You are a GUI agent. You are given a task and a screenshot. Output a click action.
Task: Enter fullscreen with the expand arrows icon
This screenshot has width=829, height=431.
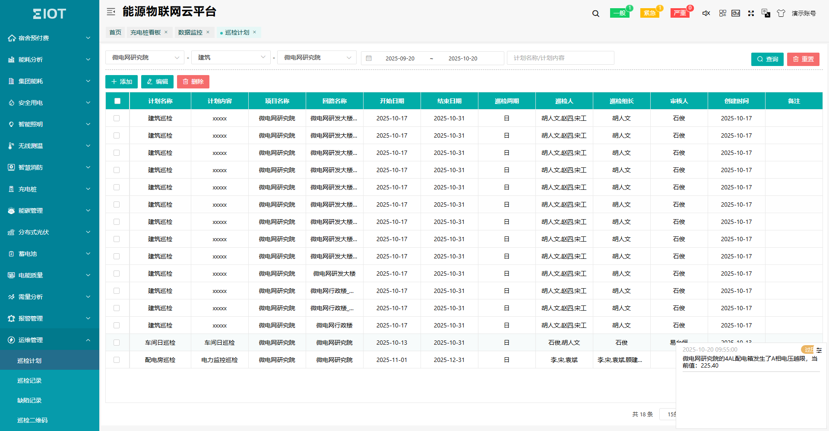tap(751, 13)
